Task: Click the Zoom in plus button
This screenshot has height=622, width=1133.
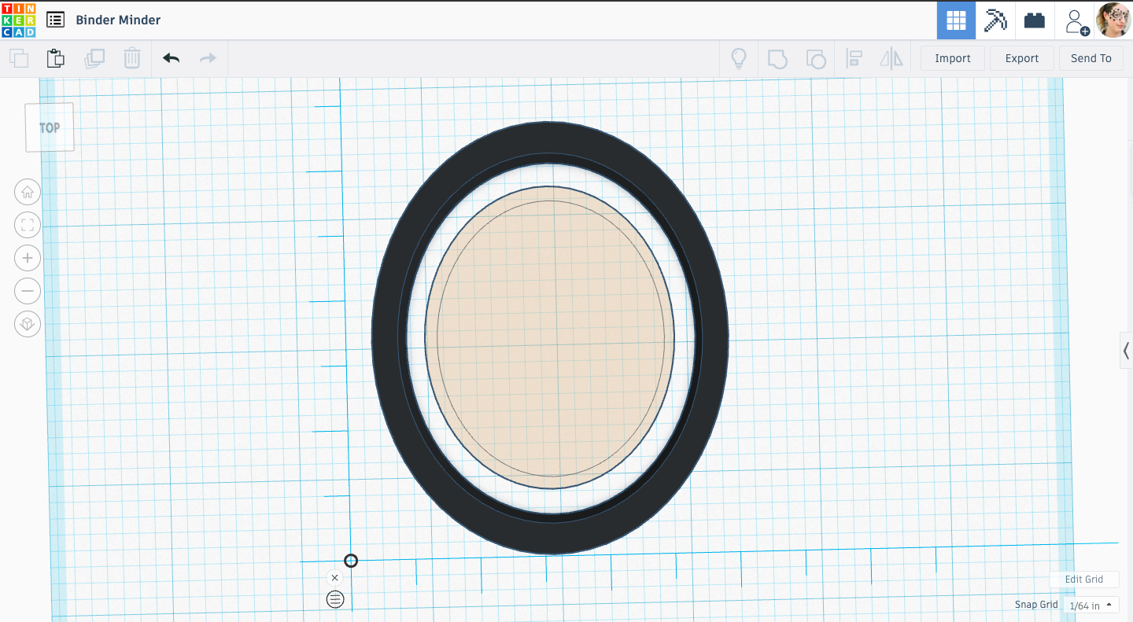Action: coord(28,258)
